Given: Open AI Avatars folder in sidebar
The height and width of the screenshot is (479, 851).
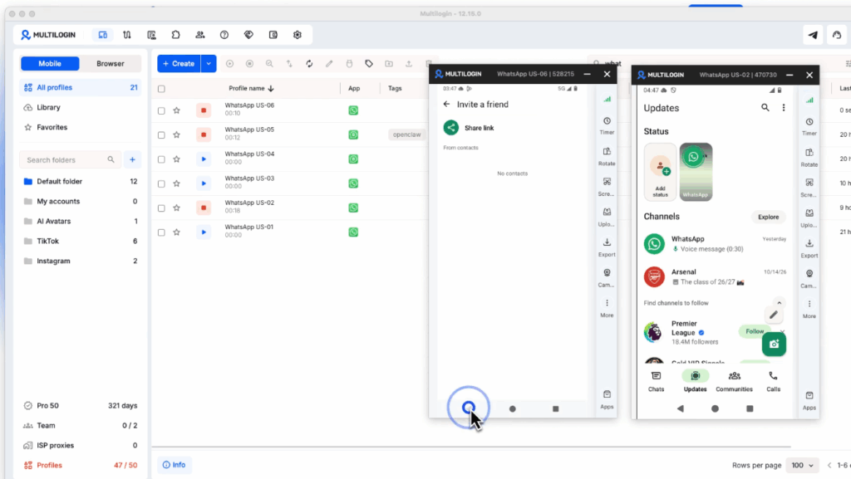Looking at the screenshot, I should point(81,221).
